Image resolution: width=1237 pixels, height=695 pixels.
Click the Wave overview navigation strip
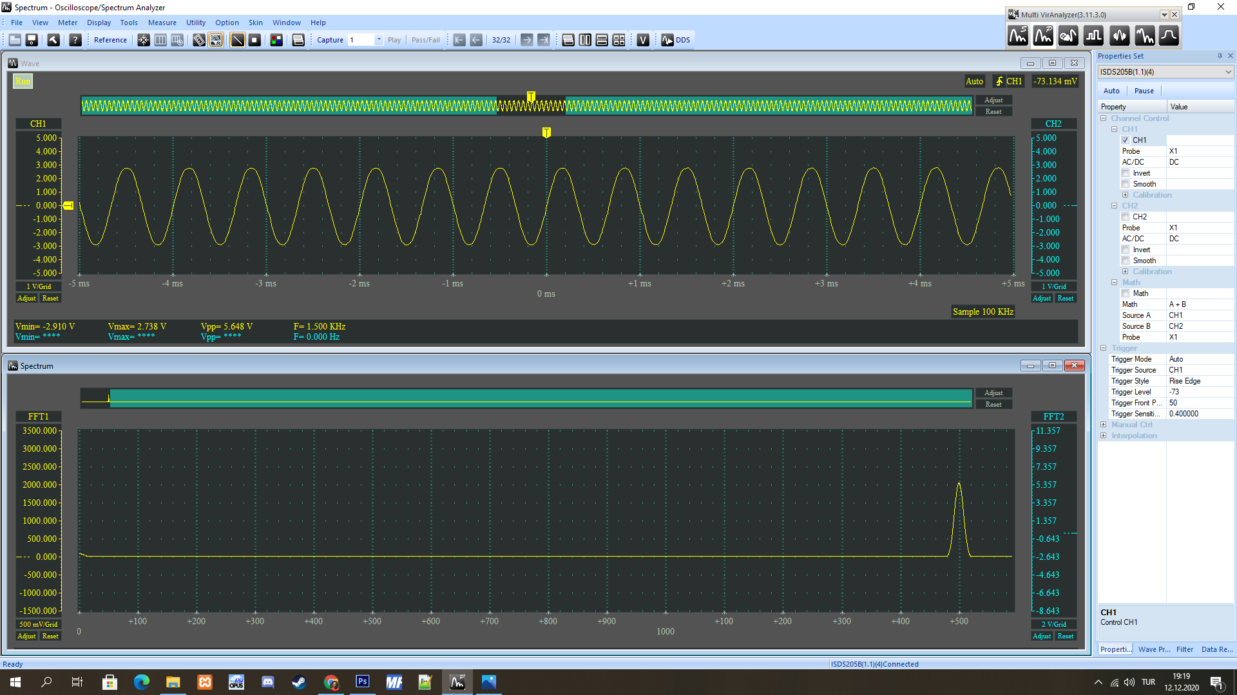tap(526, 106)
